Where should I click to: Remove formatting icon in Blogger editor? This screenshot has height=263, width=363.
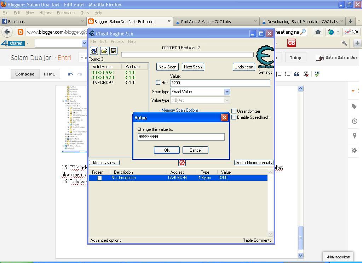pos(306,74)
